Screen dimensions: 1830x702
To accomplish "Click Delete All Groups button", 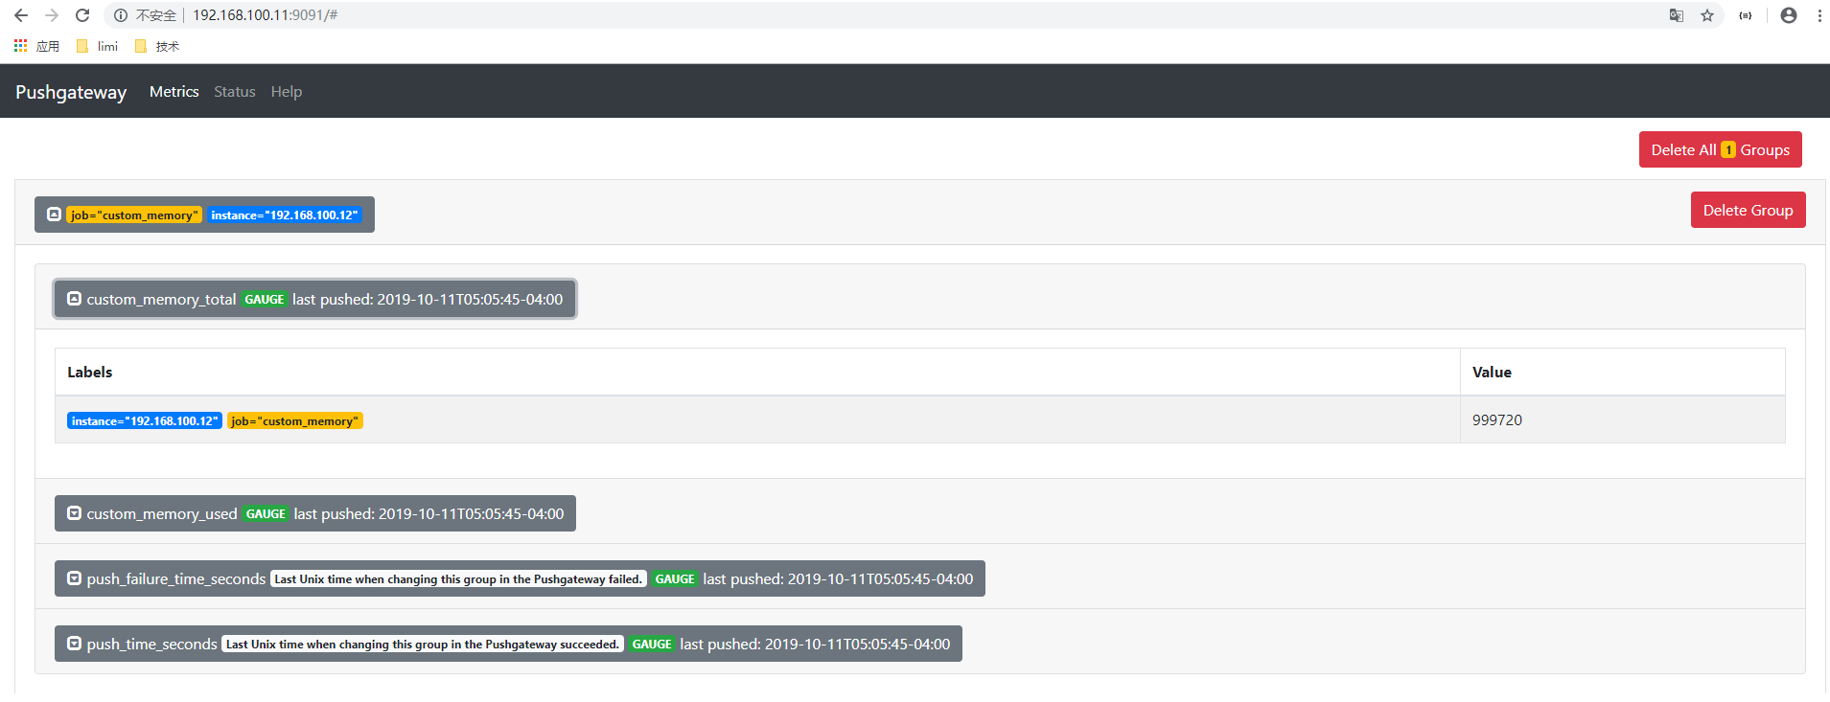I will pyautogui.click(x=1720, y=149).
